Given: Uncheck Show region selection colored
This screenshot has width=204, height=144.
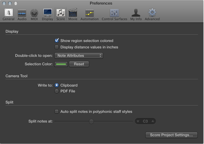Looking at the screenshot, I should pos(57,41).
